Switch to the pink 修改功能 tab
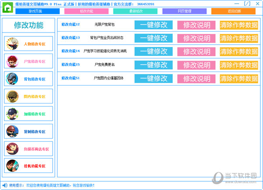Image resolution: width=263 pixels, height=190 pixels. [x=86, y=11]
